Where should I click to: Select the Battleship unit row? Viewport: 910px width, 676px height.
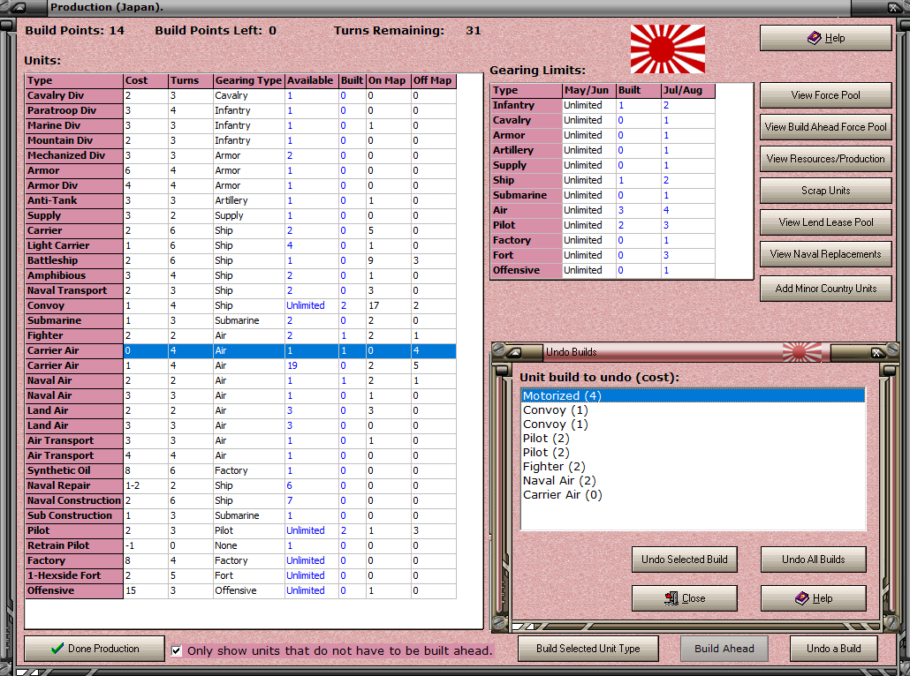coord(241,261)
